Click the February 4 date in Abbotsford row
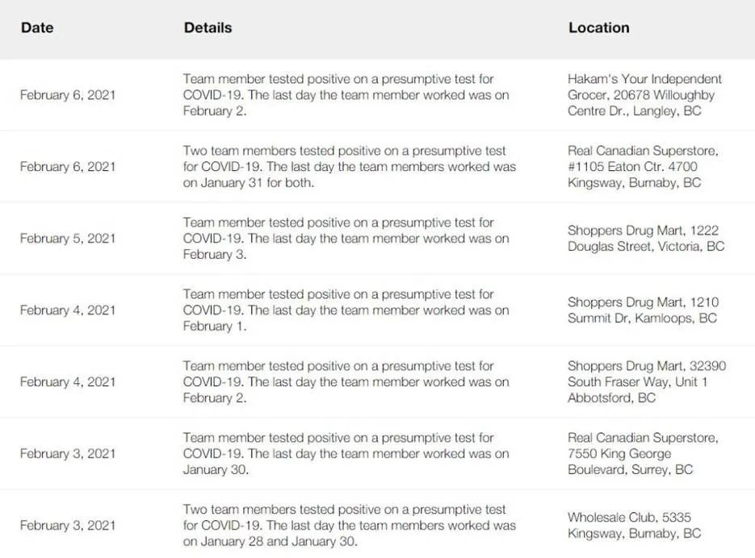Viewport: 755px width, 558px height. [x=68, y=382]
